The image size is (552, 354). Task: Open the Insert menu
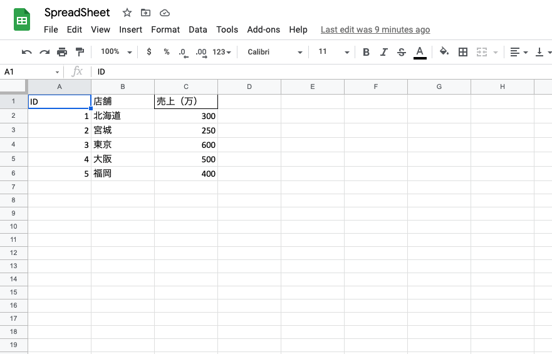coord(130,29)
